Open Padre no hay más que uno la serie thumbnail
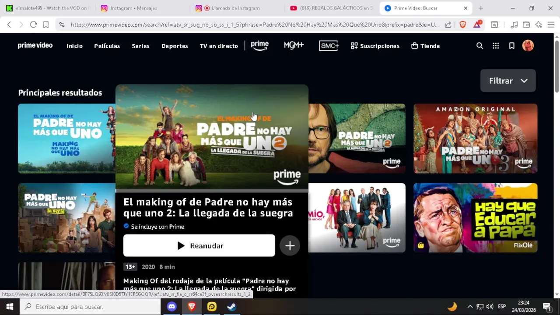This screenshot has height=315, width=560. (x=66, y=217)
